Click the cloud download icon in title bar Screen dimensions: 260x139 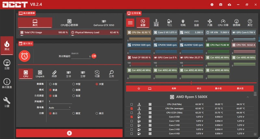tap(229, 5)
